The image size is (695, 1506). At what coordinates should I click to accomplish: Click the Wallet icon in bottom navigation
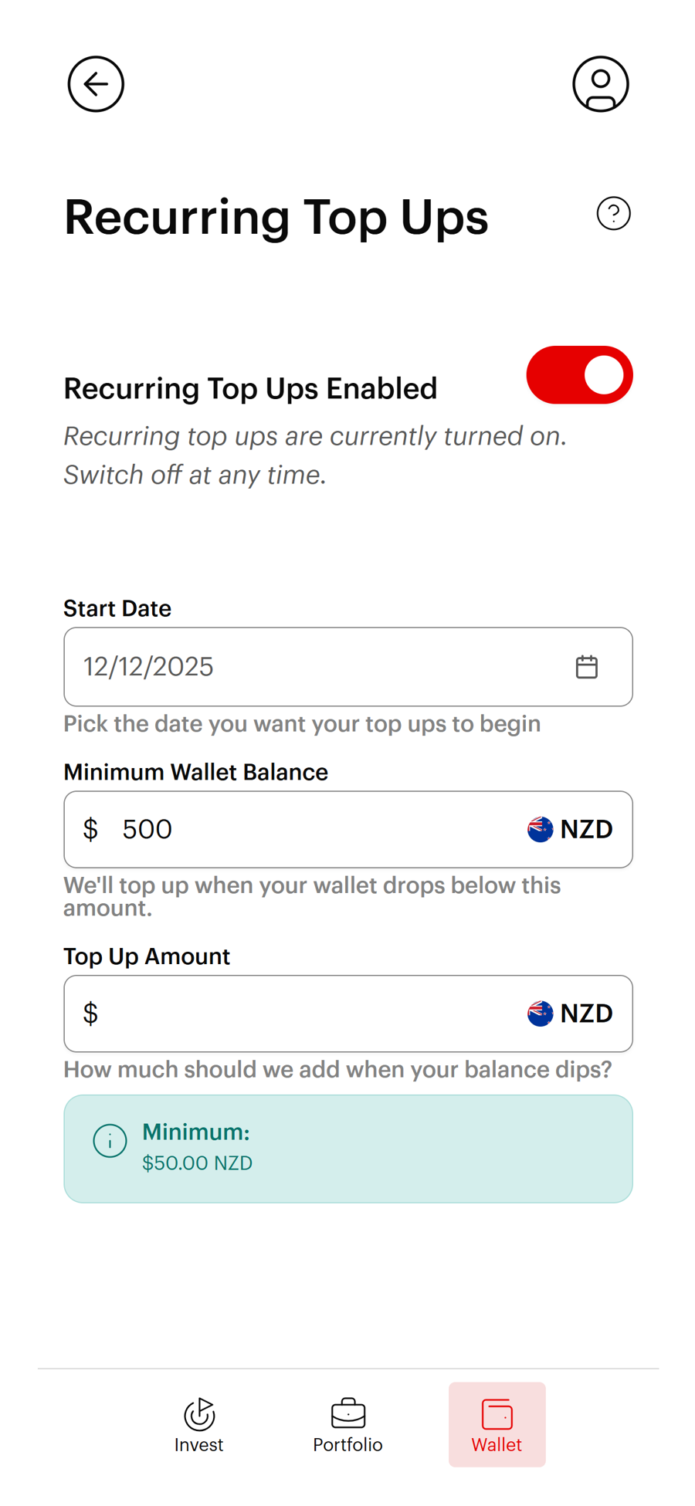pos(497,1413)
